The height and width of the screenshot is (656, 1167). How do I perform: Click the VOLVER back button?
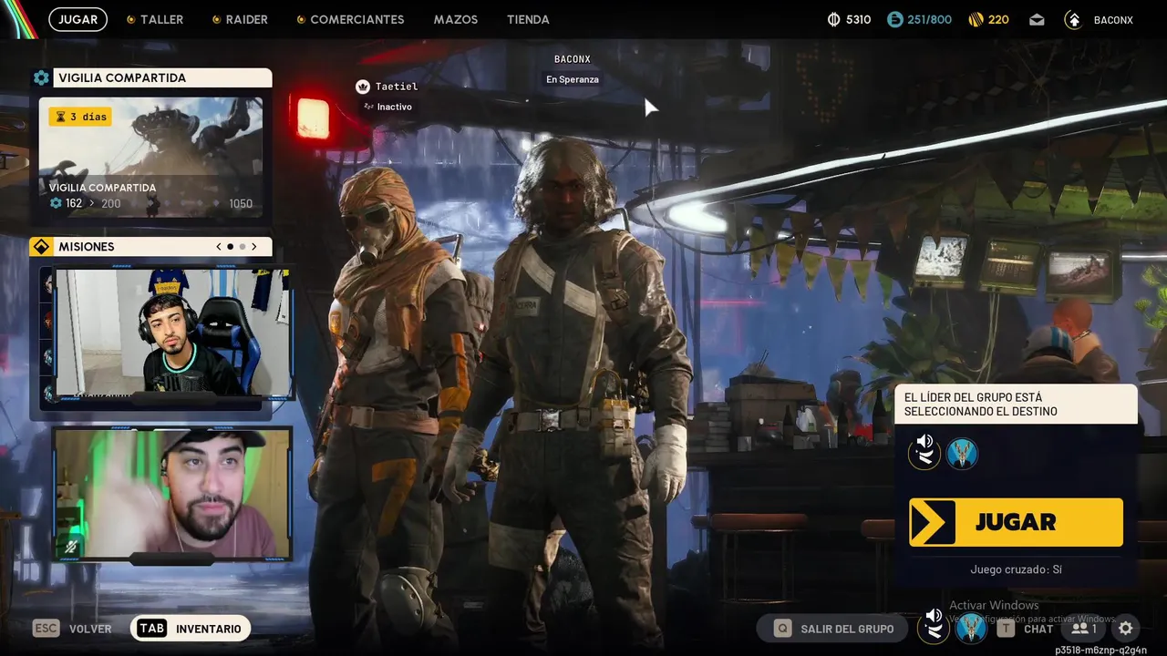pos(72,629)
